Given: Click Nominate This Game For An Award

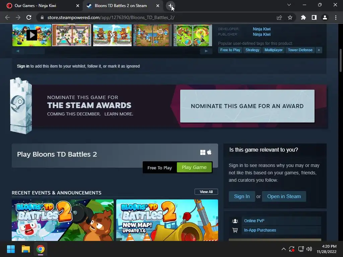Looking at the screenshot, I should coord(247,106).
